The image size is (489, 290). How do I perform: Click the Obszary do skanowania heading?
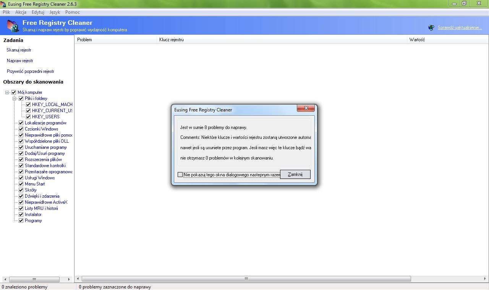point(33,82)
